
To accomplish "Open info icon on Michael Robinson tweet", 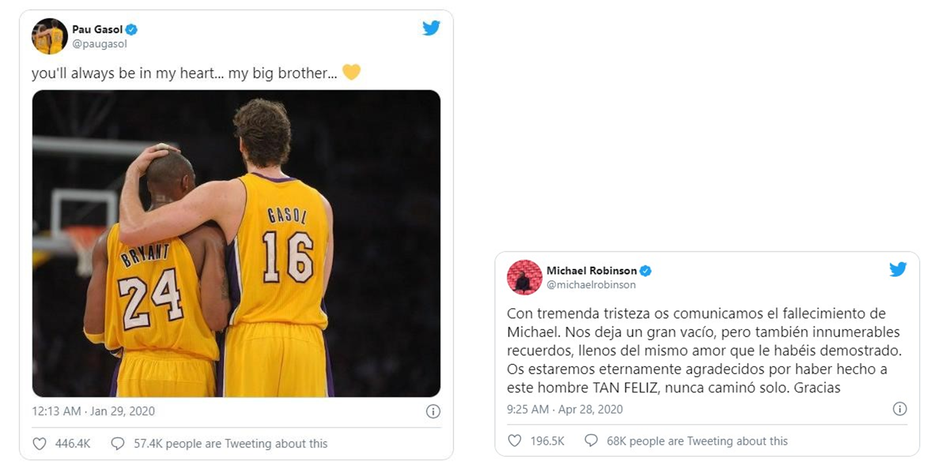I will coord(899,409).
